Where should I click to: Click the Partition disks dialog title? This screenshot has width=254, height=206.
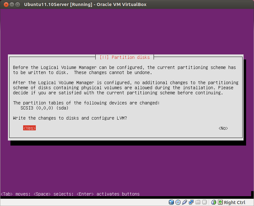tap(125, 57)
